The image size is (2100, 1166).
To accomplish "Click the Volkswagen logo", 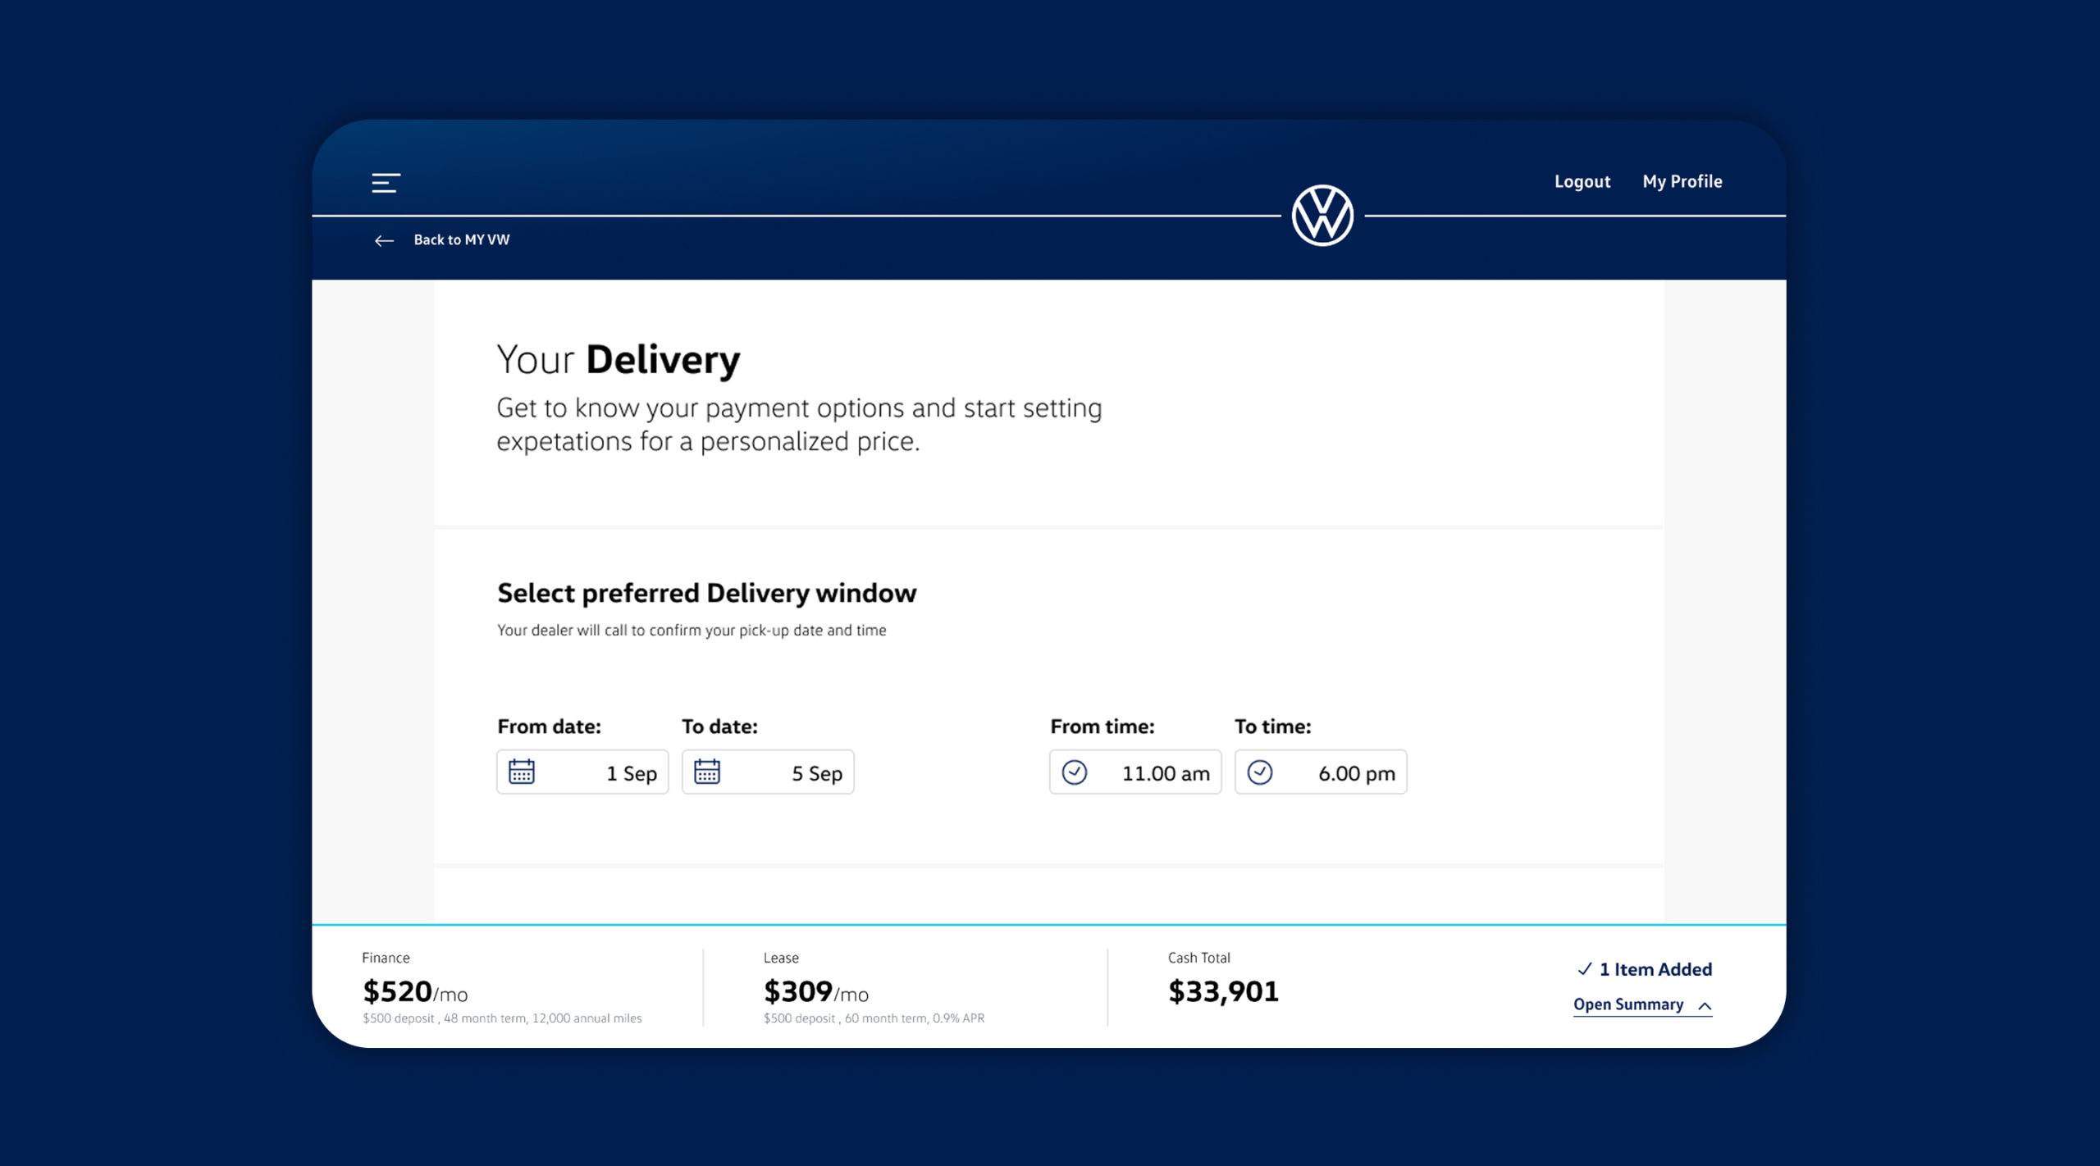I will click(x=1322, y=216).
